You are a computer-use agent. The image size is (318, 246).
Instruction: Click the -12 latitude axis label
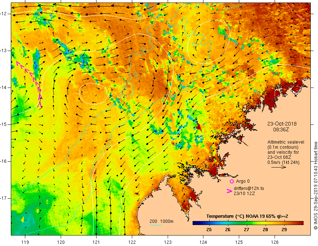click(4, 14)
